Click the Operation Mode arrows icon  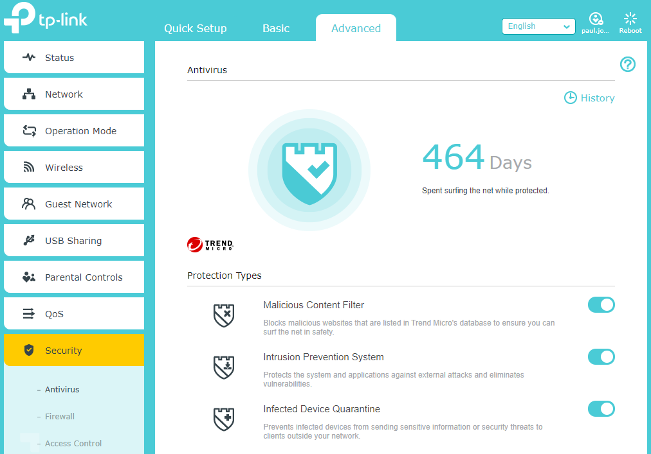pyautogui.click(x=29, y=130)
